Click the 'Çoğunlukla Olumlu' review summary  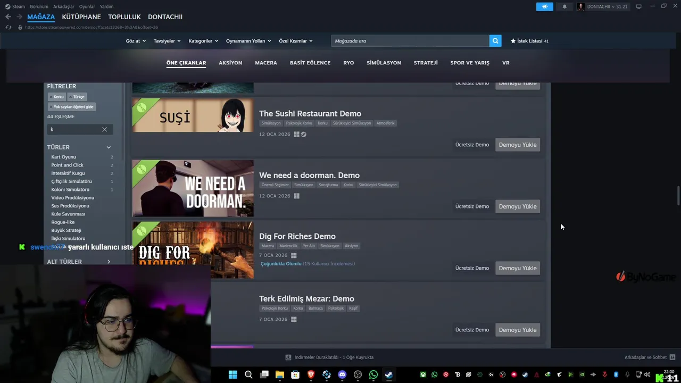coord(281,264)
